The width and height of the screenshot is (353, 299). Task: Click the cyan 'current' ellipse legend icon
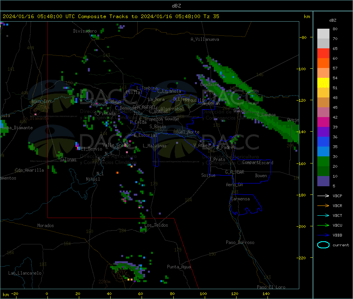click(323, 245)
